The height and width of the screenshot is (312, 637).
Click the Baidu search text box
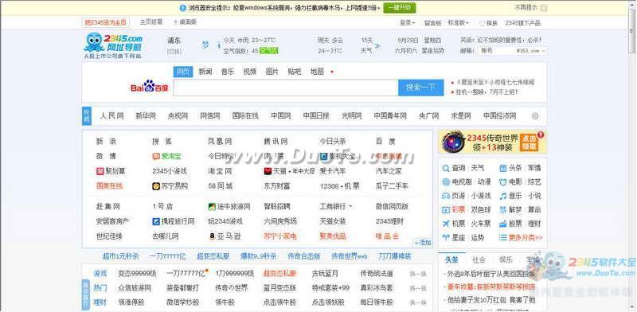286,88
